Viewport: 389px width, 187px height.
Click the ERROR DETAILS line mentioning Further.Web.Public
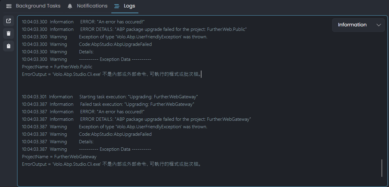click(163, 29)
